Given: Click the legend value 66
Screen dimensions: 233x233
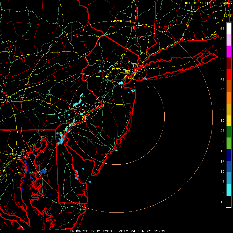Looking at the screenshot, I should [x=222, y=28].
